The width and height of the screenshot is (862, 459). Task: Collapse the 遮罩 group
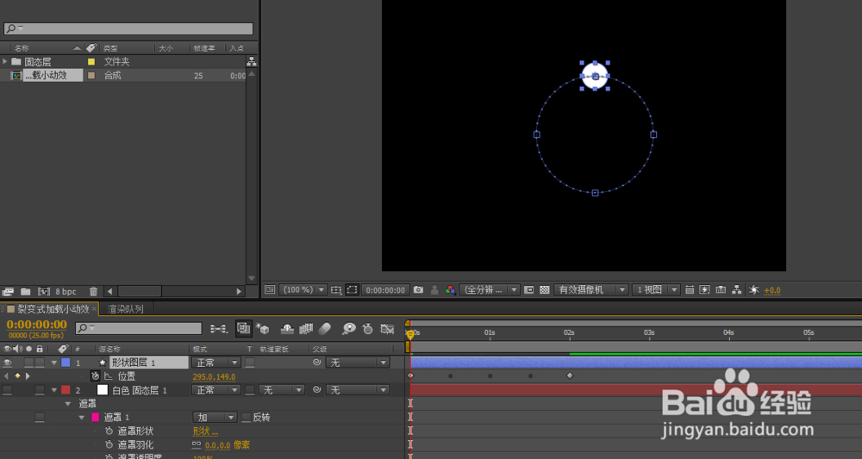[x=68, y=404]
